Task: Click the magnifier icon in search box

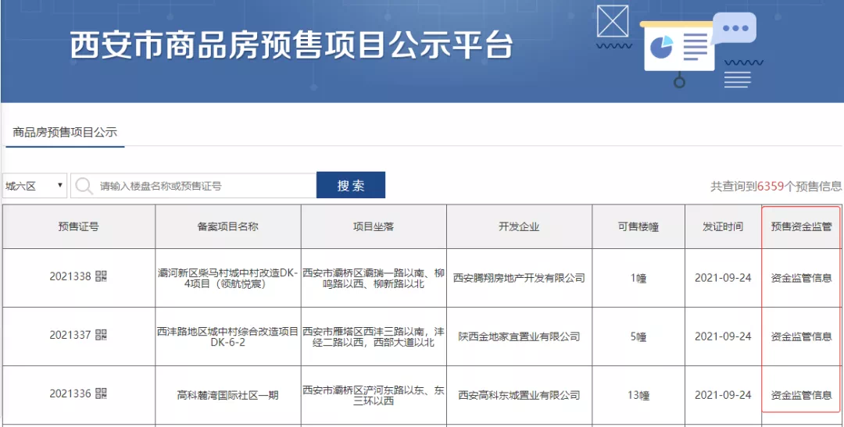Action: (84, 186)
